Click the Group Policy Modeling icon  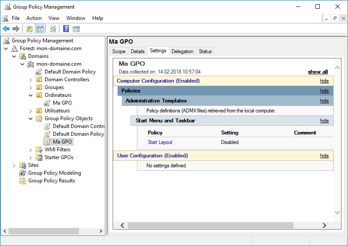[x=23, y=173]
